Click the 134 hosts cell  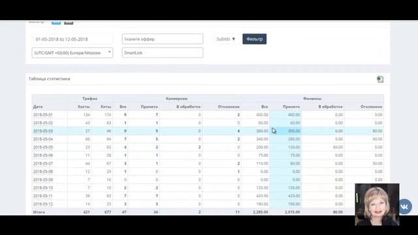tap(86, 115)
